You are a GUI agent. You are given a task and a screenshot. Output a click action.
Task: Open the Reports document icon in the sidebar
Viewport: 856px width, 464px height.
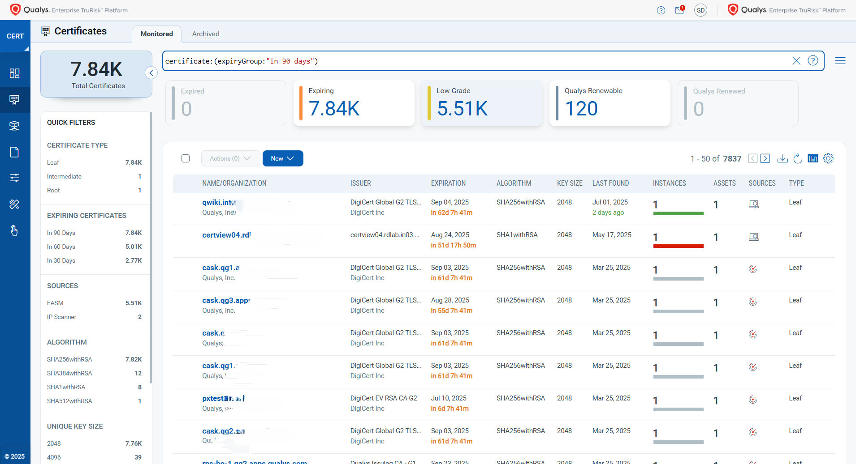(x=15, y=152)
